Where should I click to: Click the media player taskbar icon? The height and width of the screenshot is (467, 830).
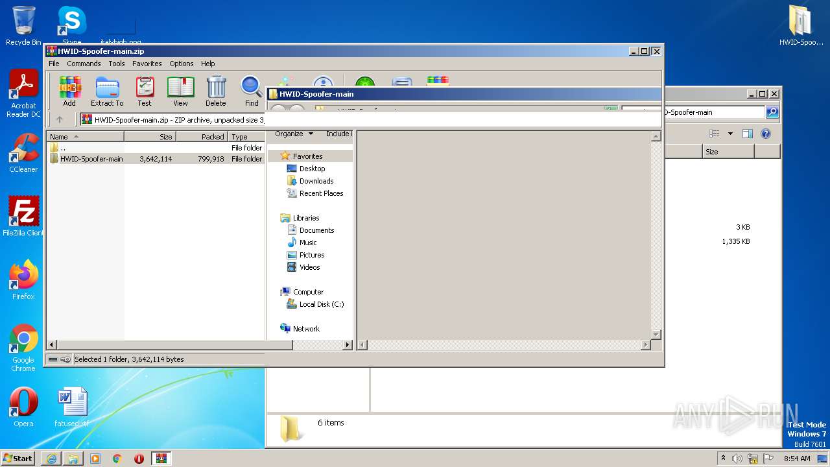pyautogui.click(x=95, y=459)
